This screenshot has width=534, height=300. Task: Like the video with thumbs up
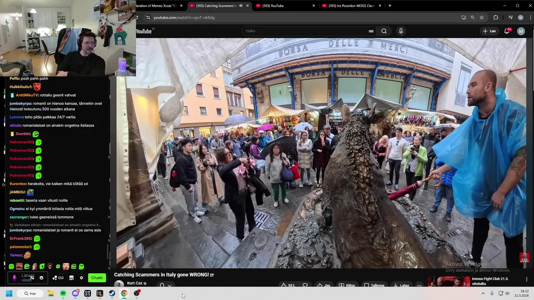click(288, 285)
